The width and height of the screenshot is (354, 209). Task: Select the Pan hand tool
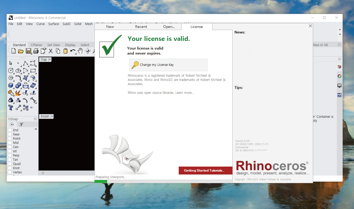tap(80, 51)
